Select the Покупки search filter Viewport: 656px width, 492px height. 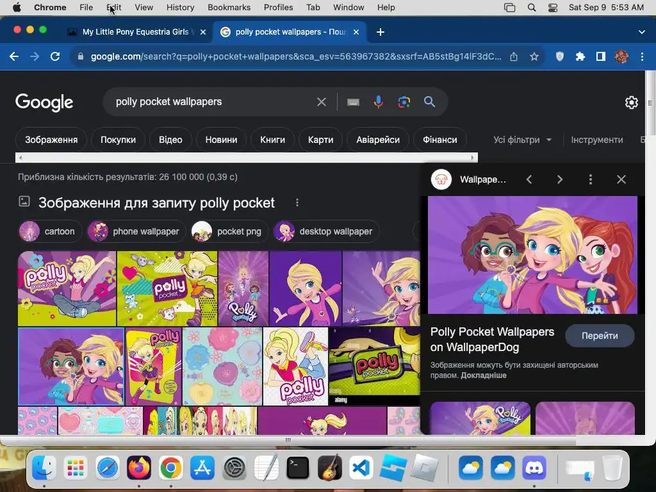point(118,140)
